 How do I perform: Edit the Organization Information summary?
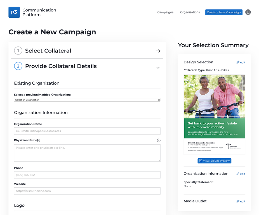pos(241,174)
